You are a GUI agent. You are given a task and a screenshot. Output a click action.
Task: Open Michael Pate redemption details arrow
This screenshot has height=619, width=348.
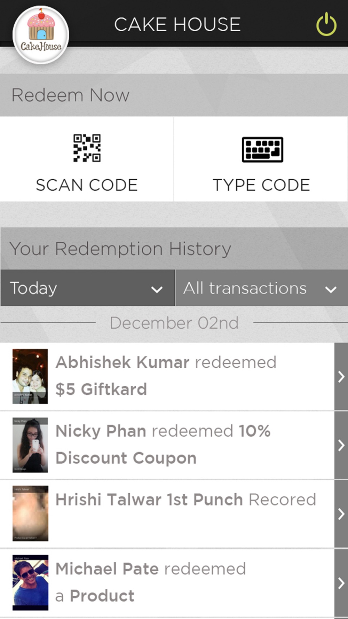[341, 583]
